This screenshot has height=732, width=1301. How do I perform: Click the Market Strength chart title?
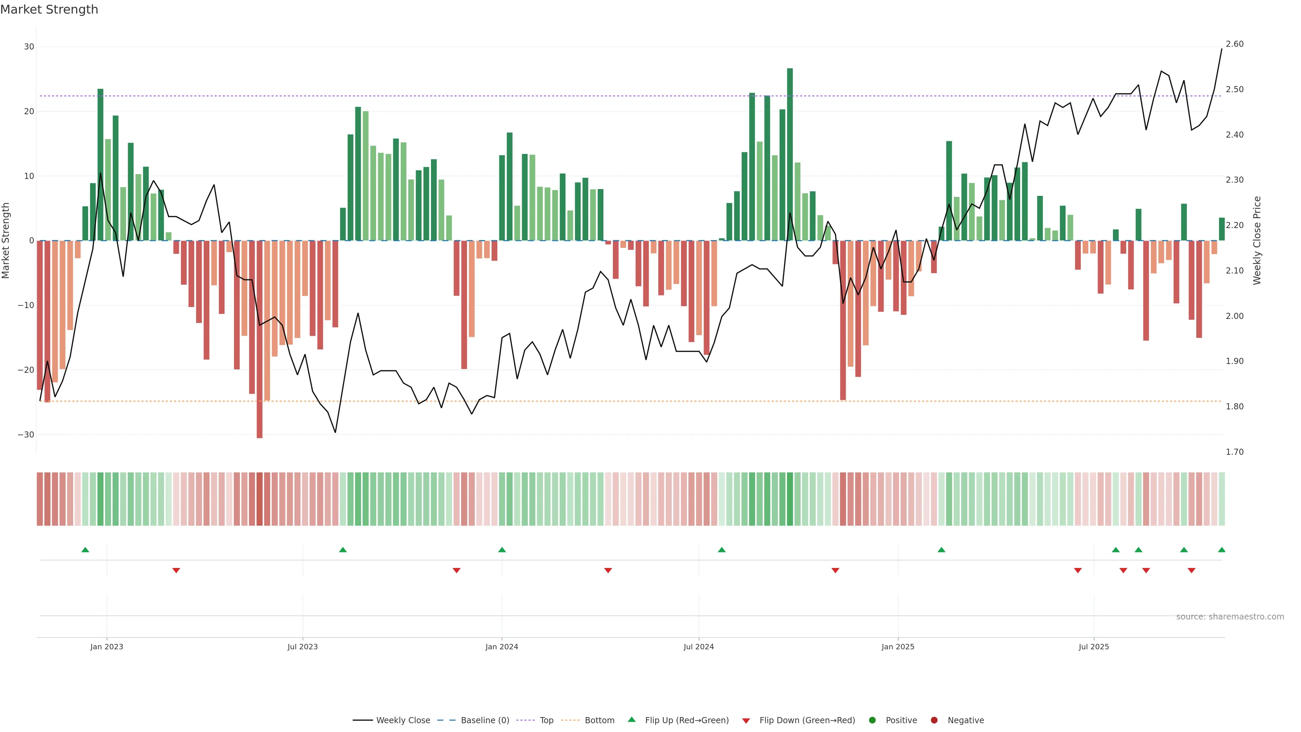point(49,9)
